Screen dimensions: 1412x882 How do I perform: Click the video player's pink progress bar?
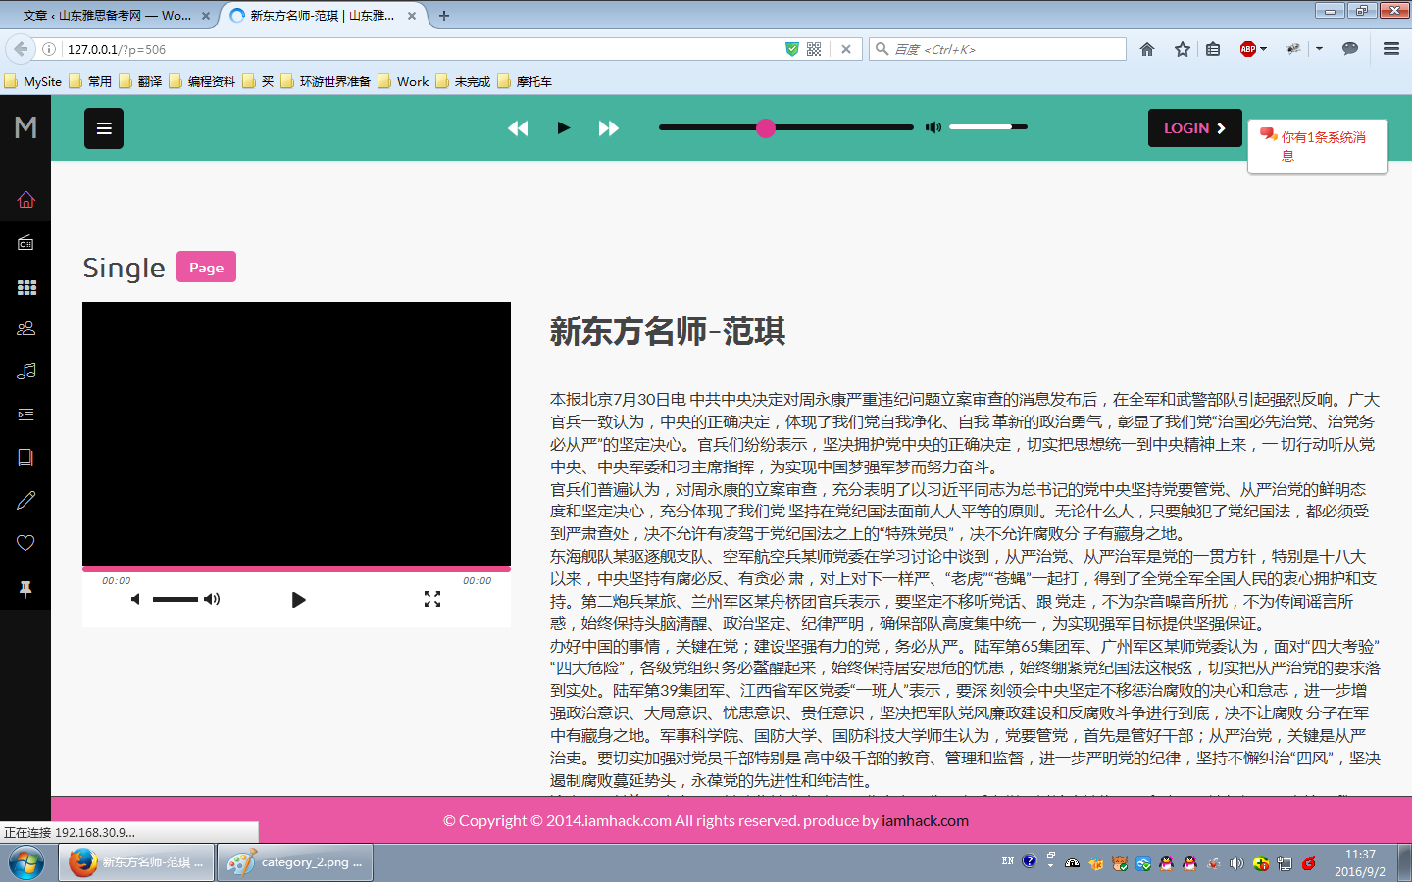pos(296,569)
